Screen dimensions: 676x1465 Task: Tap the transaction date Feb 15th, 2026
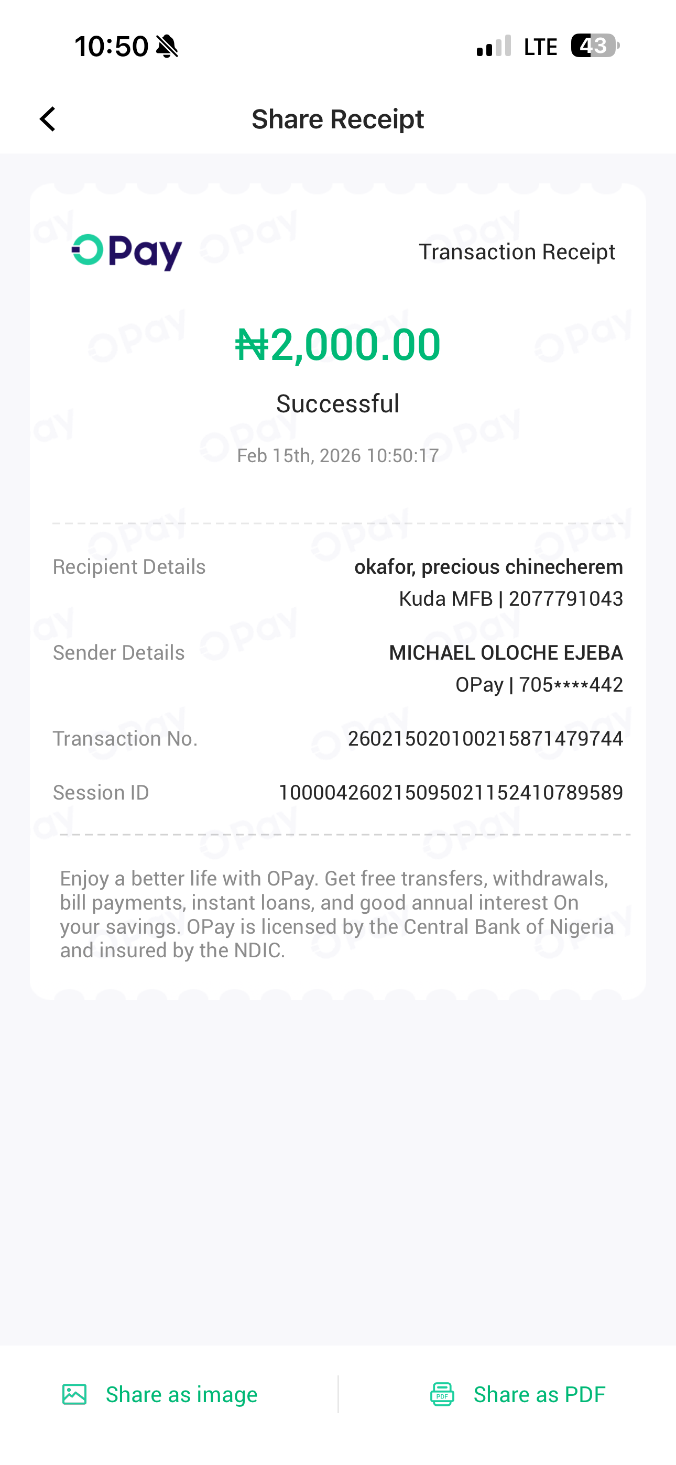tap(338, 455)
